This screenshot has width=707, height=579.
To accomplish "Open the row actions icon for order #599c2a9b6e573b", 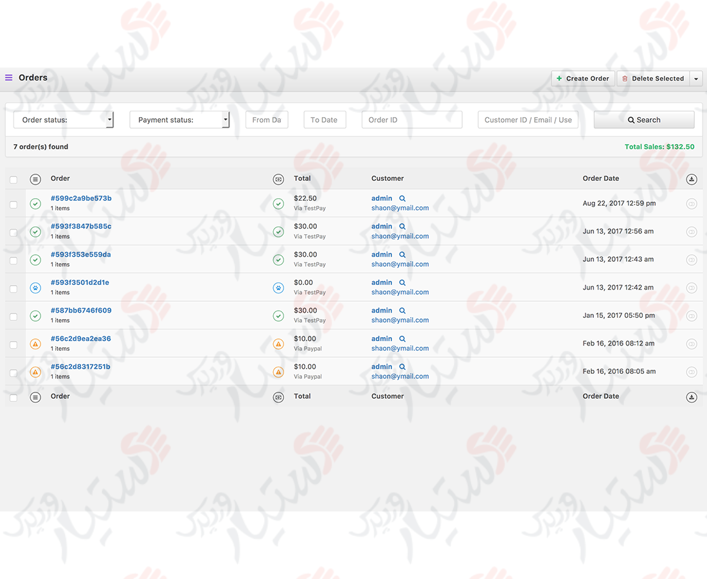I will coord(692,203).
